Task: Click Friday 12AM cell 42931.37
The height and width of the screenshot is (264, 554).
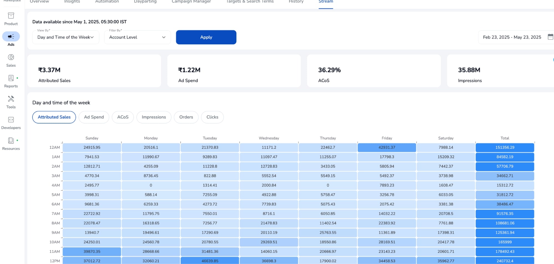Action: coord(387,147)
